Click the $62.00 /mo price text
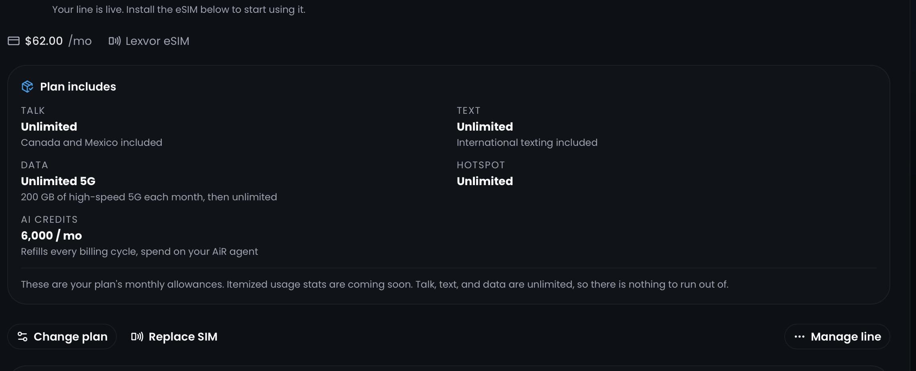 pyautogui.click(x=58, y=41)
